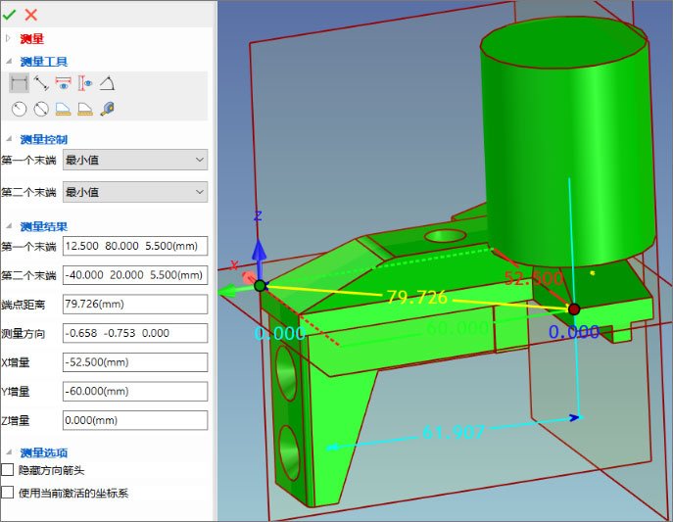Collapse the 测量结果 section
Viewport: 673px width, 522px height.
[x=9, y=225]
